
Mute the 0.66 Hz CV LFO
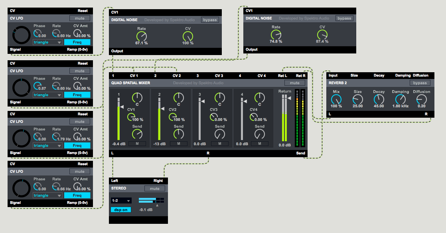80,172
